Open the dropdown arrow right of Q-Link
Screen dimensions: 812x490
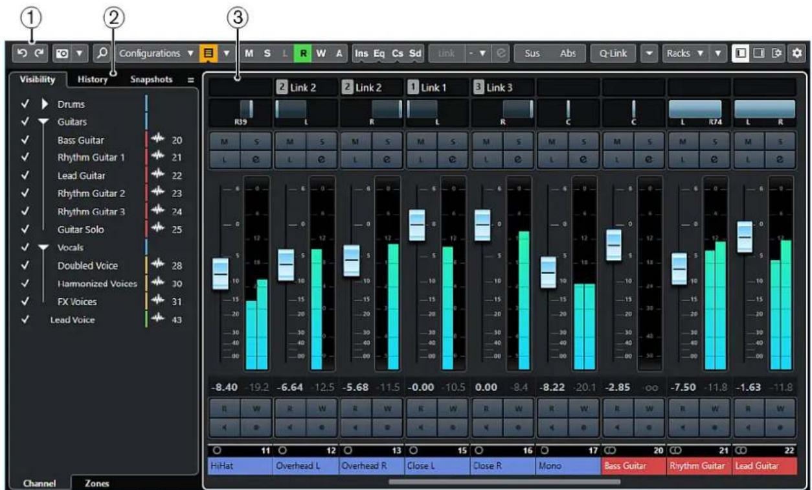648,52
